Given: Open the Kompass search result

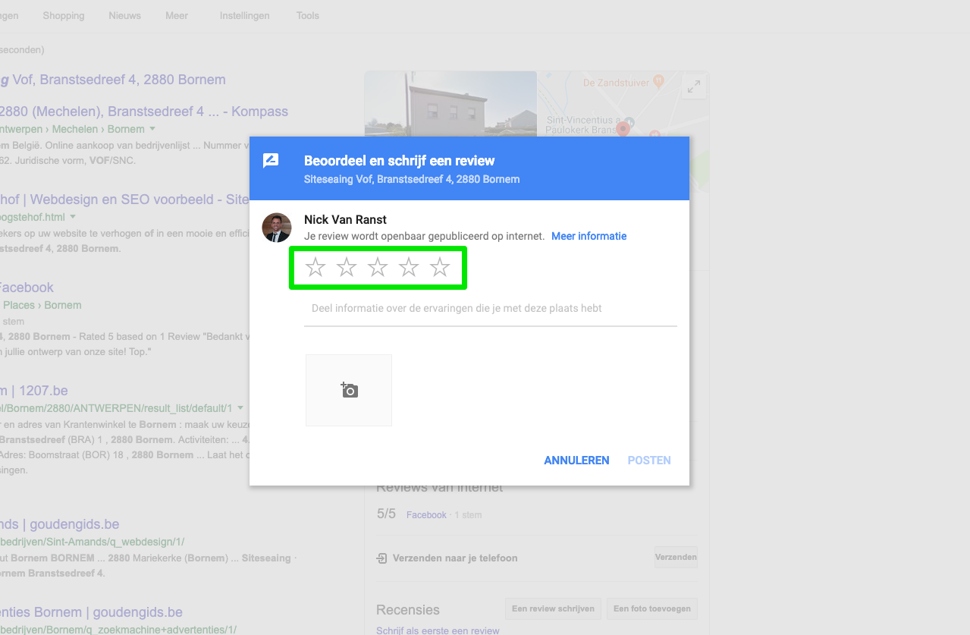Looking at the screenshot, I should point(144,112).
